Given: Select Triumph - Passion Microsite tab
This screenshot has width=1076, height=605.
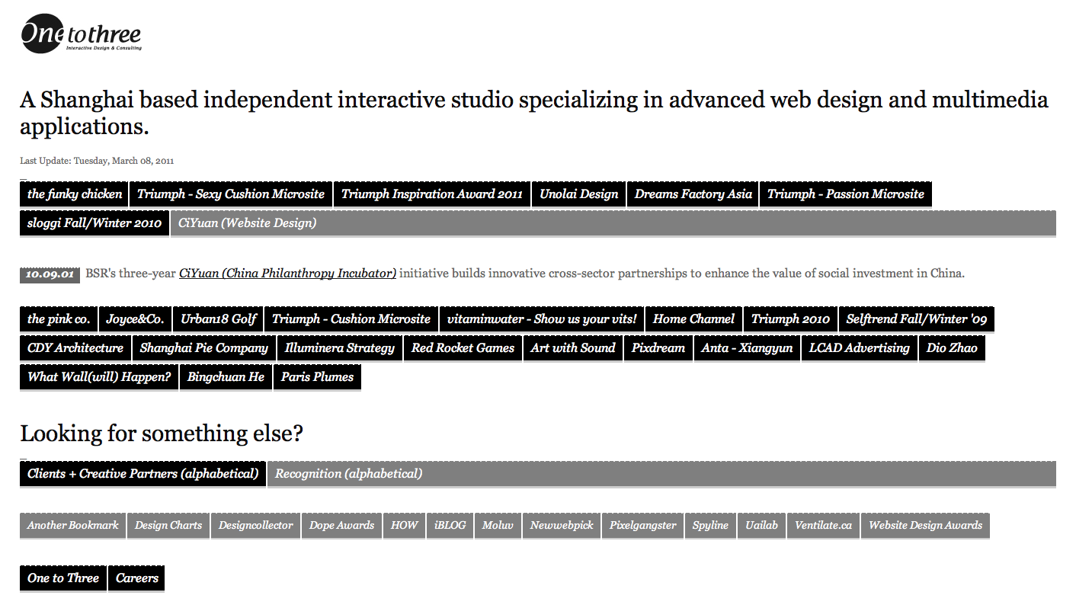Looking at the screenshot, I should click(846, 194).
